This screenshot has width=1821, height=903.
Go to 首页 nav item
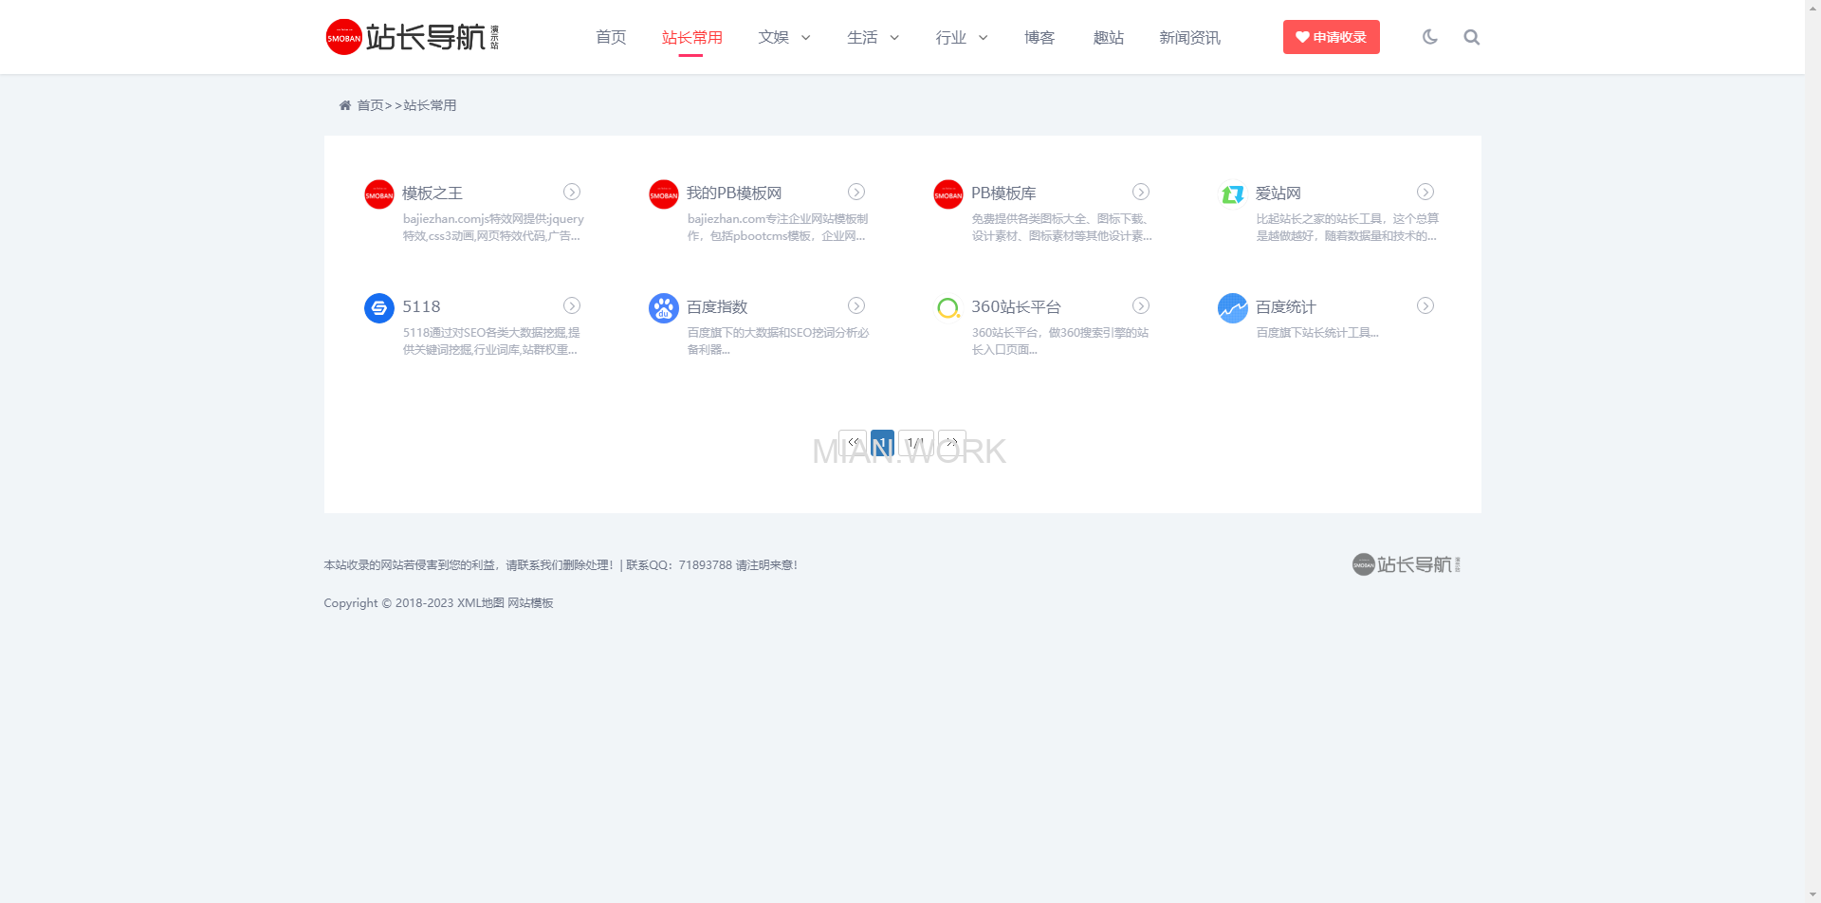point(611,37)
